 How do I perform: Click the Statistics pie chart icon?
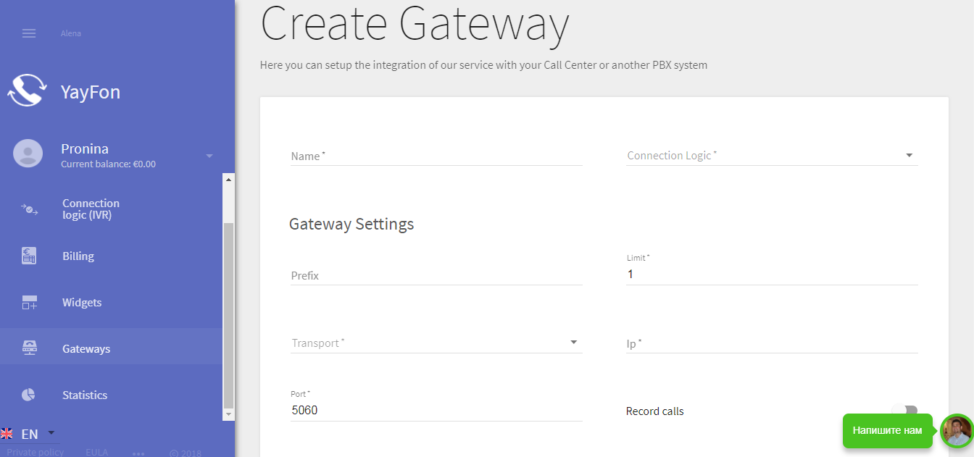(x=28, y=395)
